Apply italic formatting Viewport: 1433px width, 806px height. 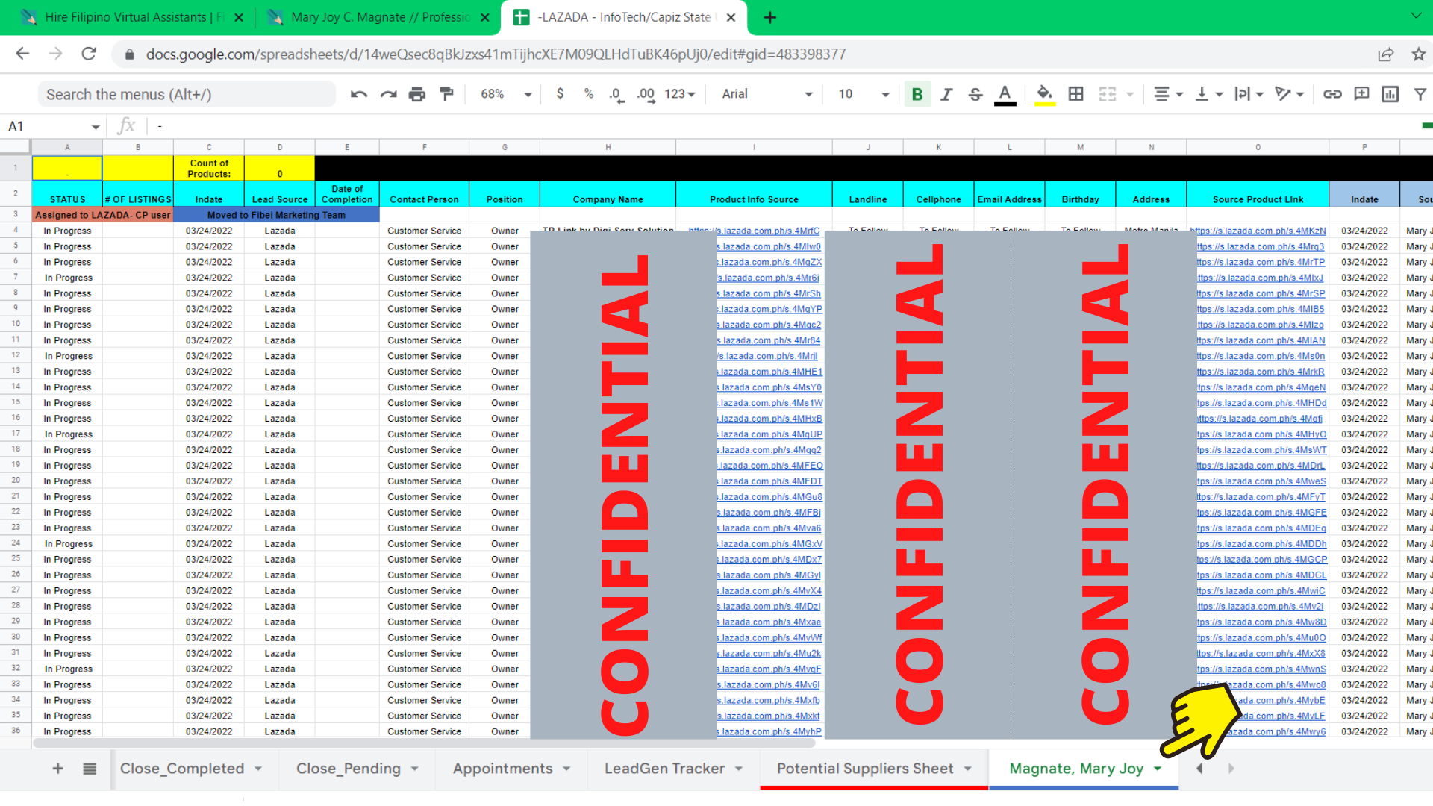coord(946,94)
